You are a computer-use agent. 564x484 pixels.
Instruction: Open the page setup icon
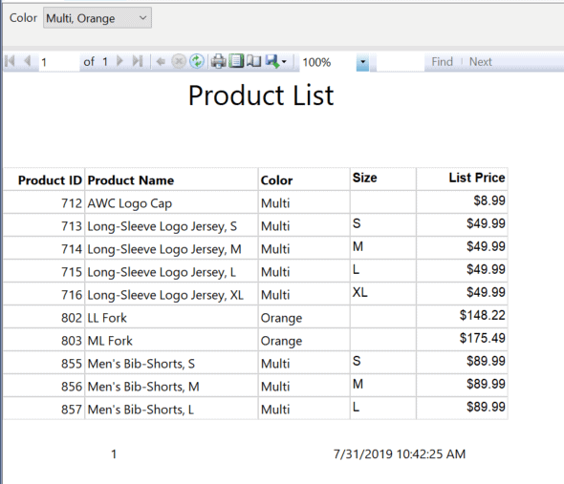pyautogui.click(x=254, y=61)
